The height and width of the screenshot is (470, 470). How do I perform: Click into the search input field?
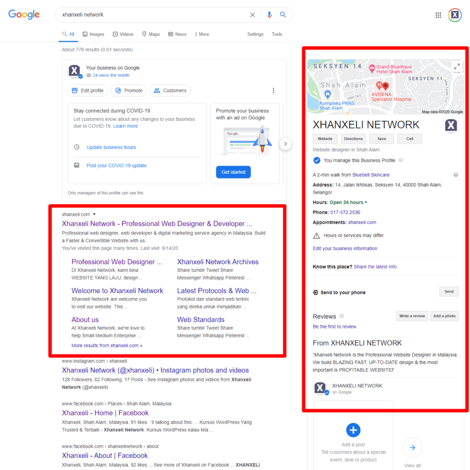(153, 15)
